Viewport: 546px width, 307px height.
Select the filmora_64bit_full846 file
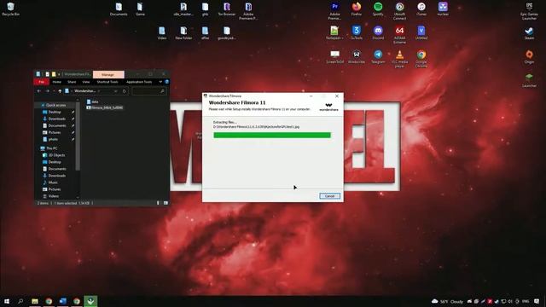(x=104, y=108)
